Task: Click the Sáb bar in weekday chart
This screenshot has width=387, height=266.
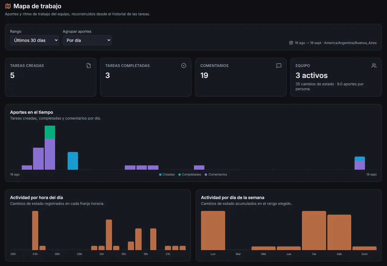Action: 339,232
